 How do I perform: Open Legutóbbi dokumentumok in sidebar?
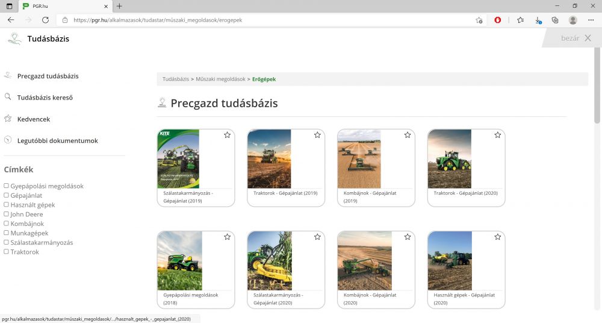tap(58, 141)
